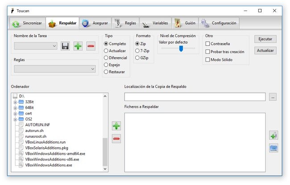The width and height of the screenshot is (290, 185).
Task: Click the Toucan app icon in title bar
Action: (x=12, y=11)
